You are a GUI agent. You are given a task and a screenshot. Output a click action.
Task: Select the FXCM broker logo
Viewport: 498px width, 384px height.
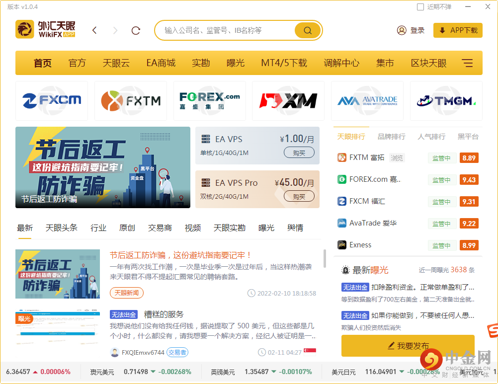click(x=51, y=100)
